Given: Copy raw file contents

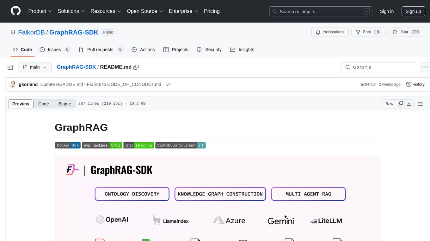Looking at the screenshot, I should coord(400,104).
